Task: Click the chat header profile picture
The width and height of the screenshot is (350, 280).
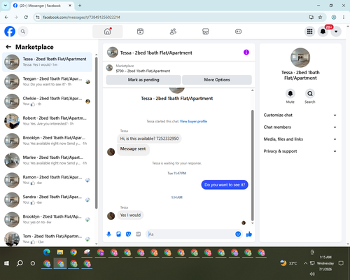Action: pyautogui.click(x=113, y=52)
